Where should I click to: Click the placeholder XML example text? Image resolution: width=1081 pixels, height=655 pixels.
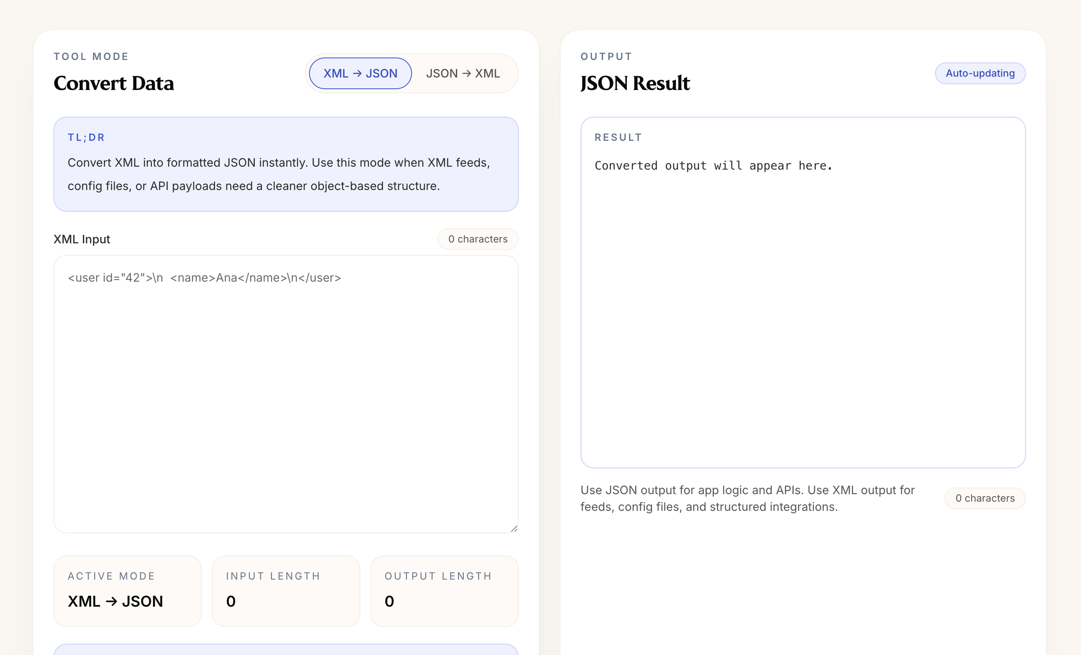204,277
